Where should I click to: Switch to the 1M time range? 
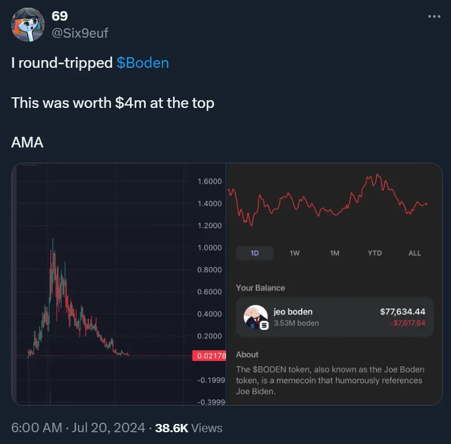[x=335, y=253]
